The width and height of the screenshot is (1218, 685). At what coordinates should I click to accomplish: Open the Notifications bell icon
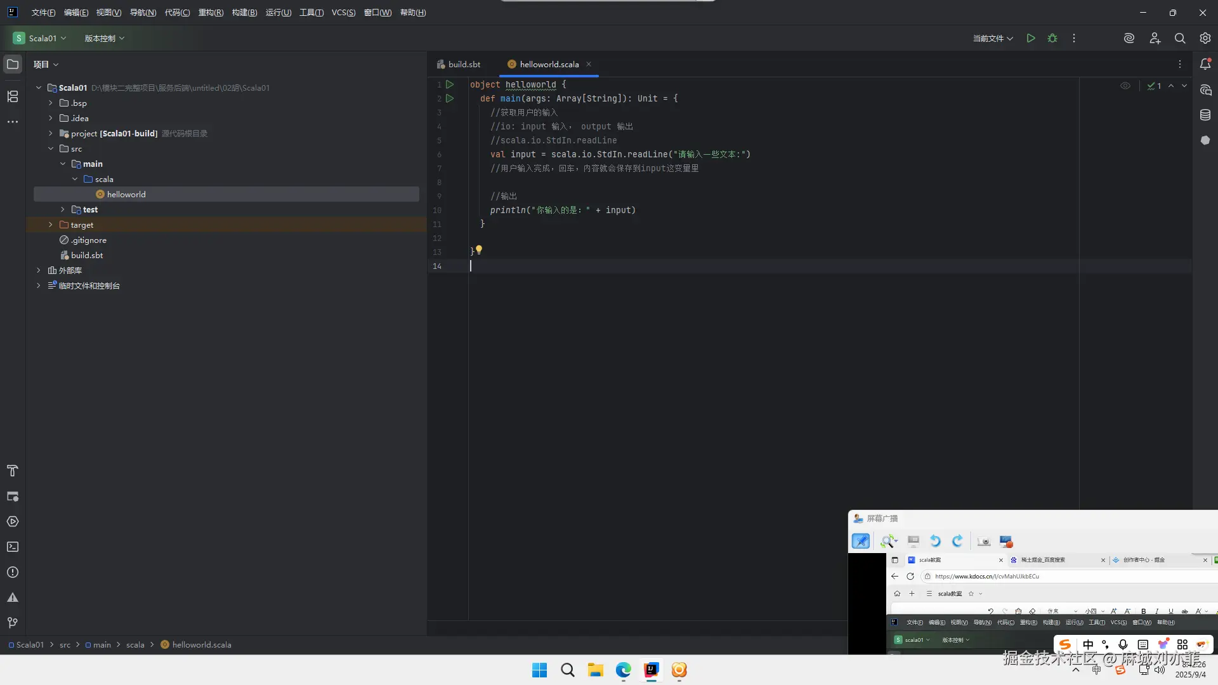pyautogui.click(x=1205, y=64)
